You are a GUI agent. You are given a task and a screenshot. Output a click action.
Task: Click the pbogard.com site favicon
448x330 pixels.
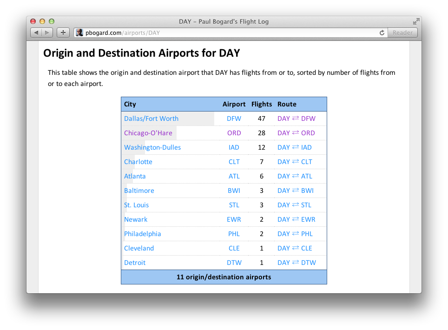[79, 33]
